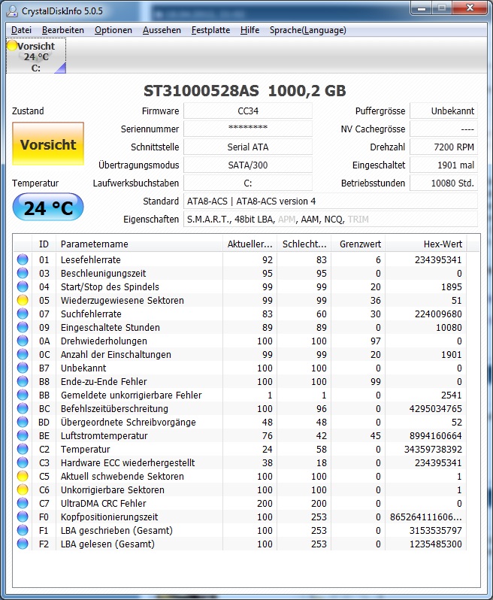Click the status icon for Drehwiederholungen
This screenshot has height=600, width=493.
click(x=23, y=341)
